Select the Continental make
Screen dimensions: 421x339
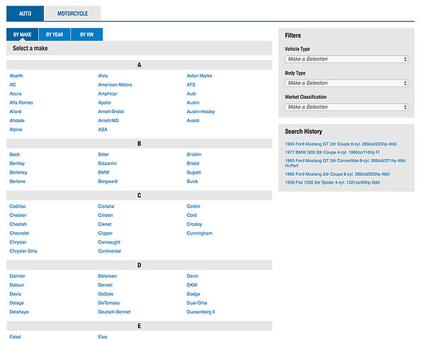pos(109,251)
